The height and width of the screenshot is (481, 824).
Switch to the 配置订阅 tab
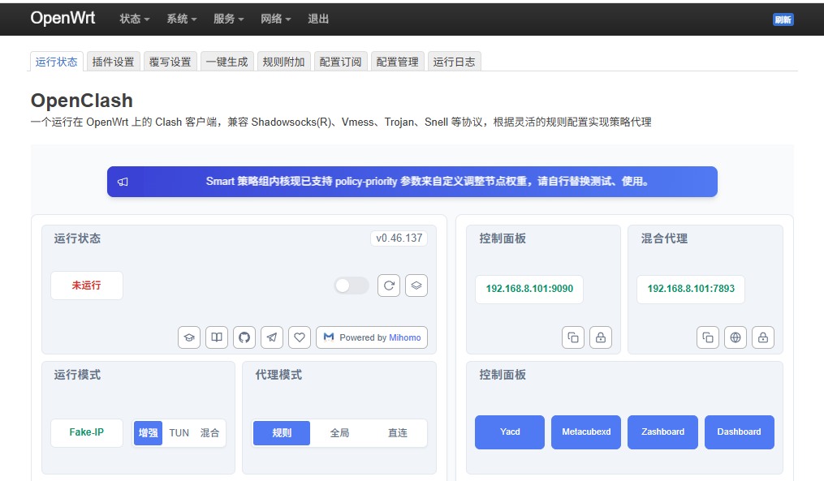340,62
